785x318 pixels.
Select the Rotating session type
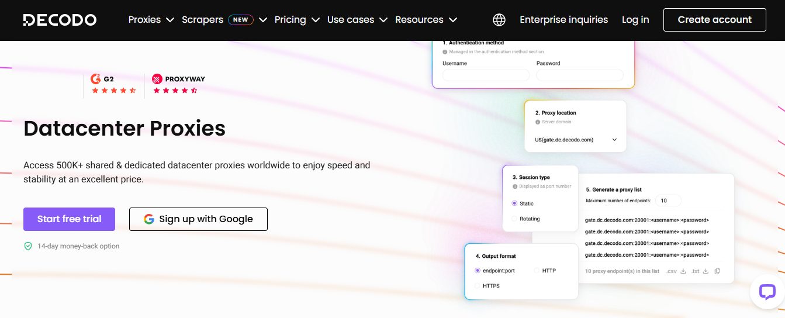(x=514, y=219)
